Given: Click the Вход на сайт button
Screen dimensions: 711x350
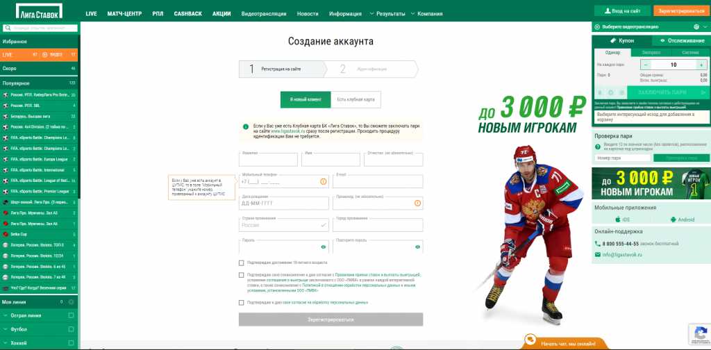Looking at the screenshot, I should [x=622, y=10].
